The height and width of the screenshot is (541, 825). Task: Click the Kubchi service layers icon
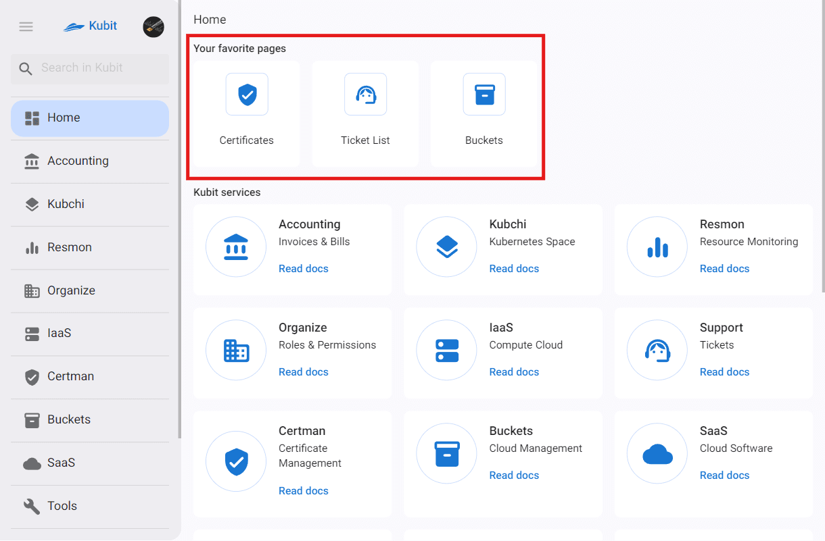pos(447,247)
